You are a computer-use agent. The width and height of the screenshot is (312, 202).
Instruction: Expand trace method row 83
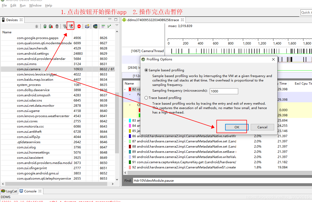pyautogui.click(x=125, y=120)
